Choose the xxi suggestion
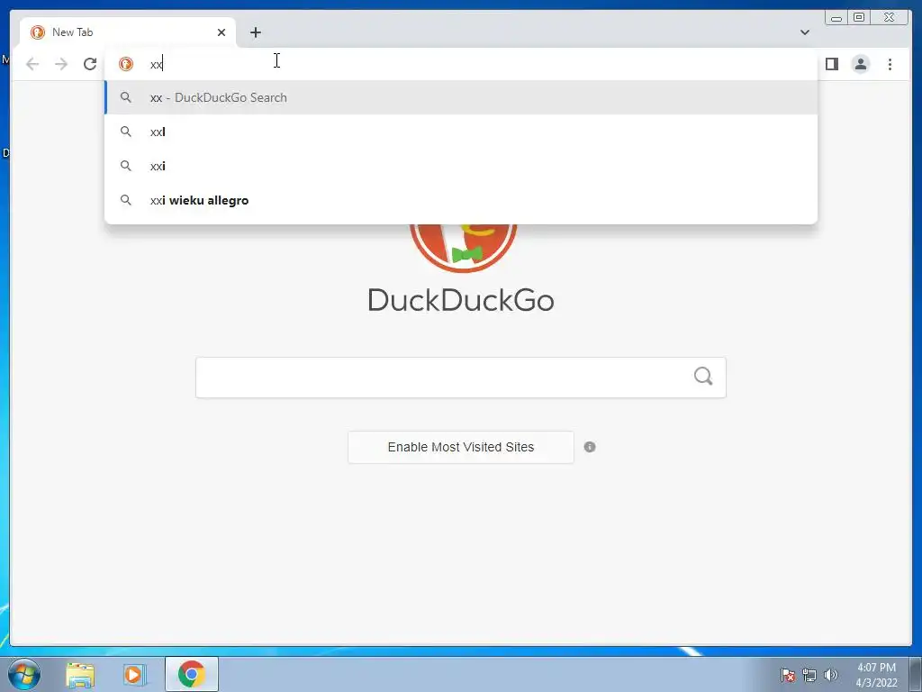 pyautogui.click(x=461, y=166)
